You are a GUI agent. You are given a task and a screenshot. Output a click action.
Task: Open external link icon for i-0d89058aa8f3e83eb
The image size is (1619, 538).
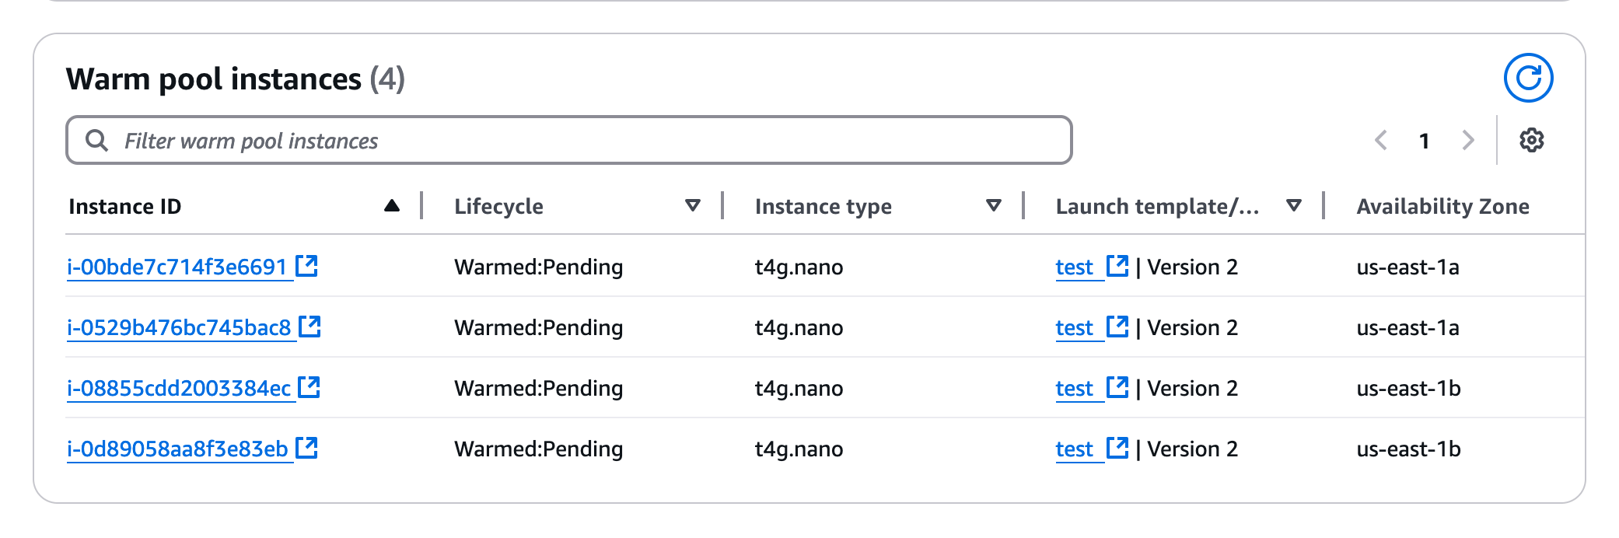point(307,448)
